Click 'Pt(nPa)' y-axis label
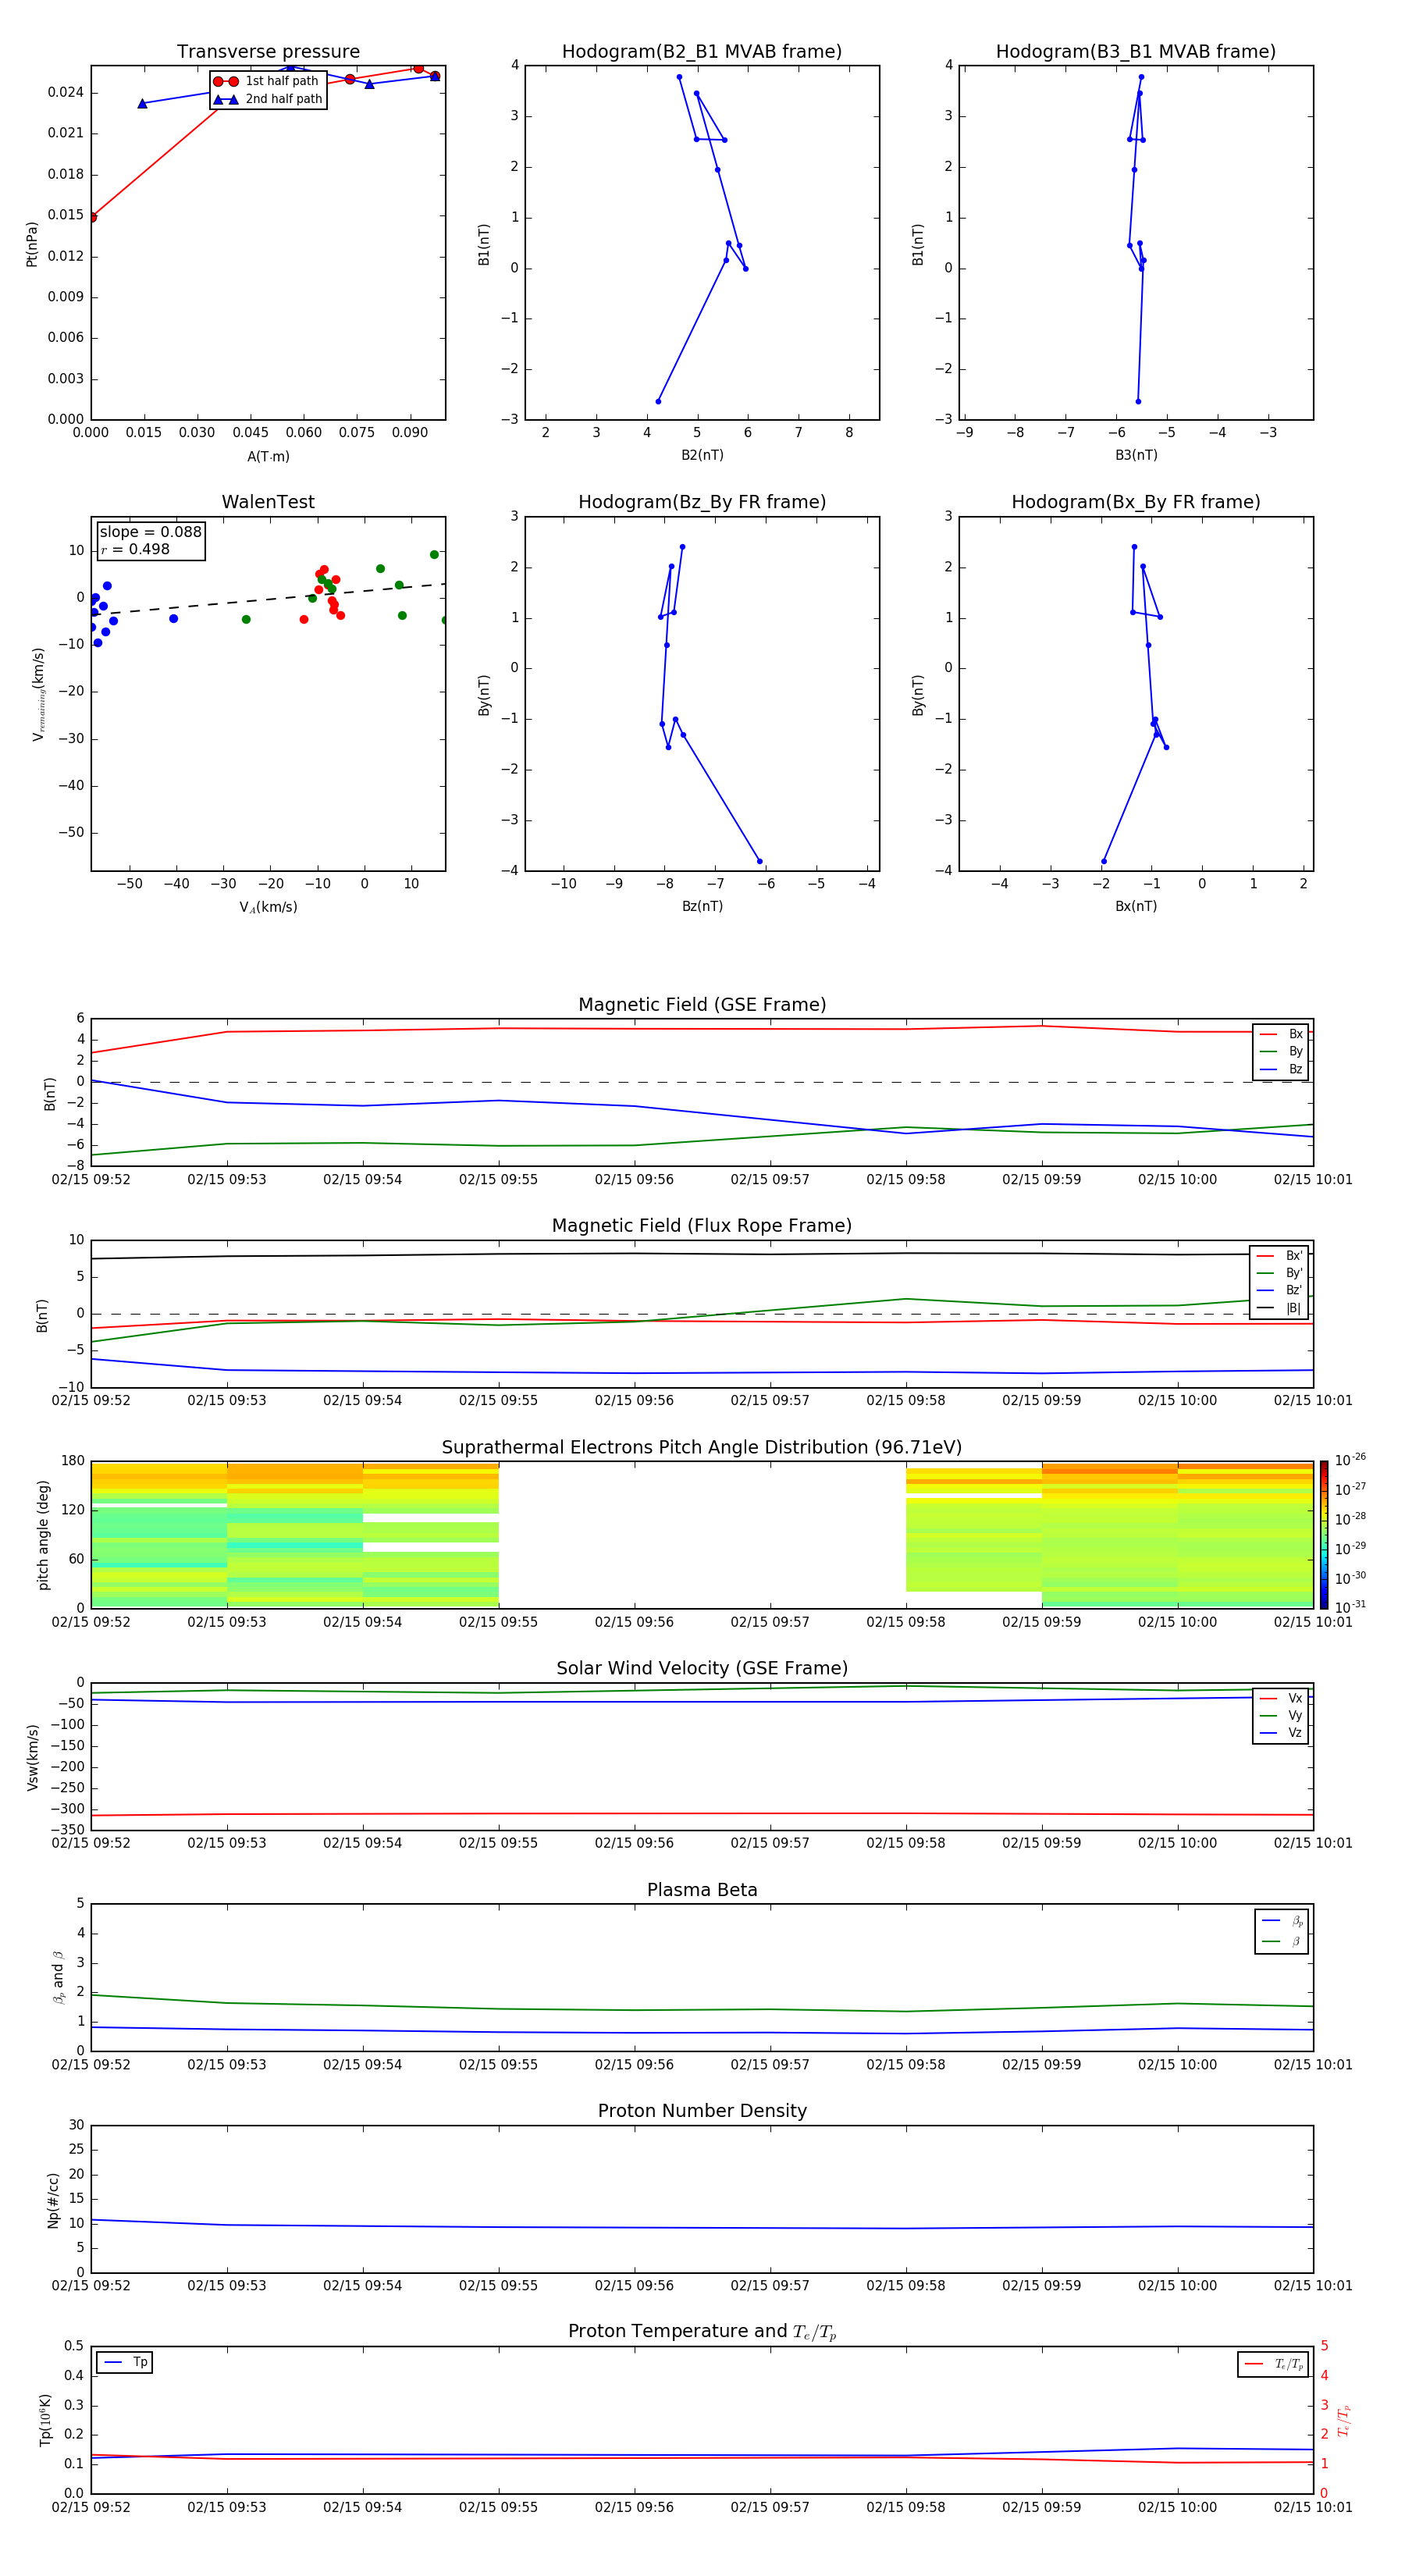 tap(32, 244)
